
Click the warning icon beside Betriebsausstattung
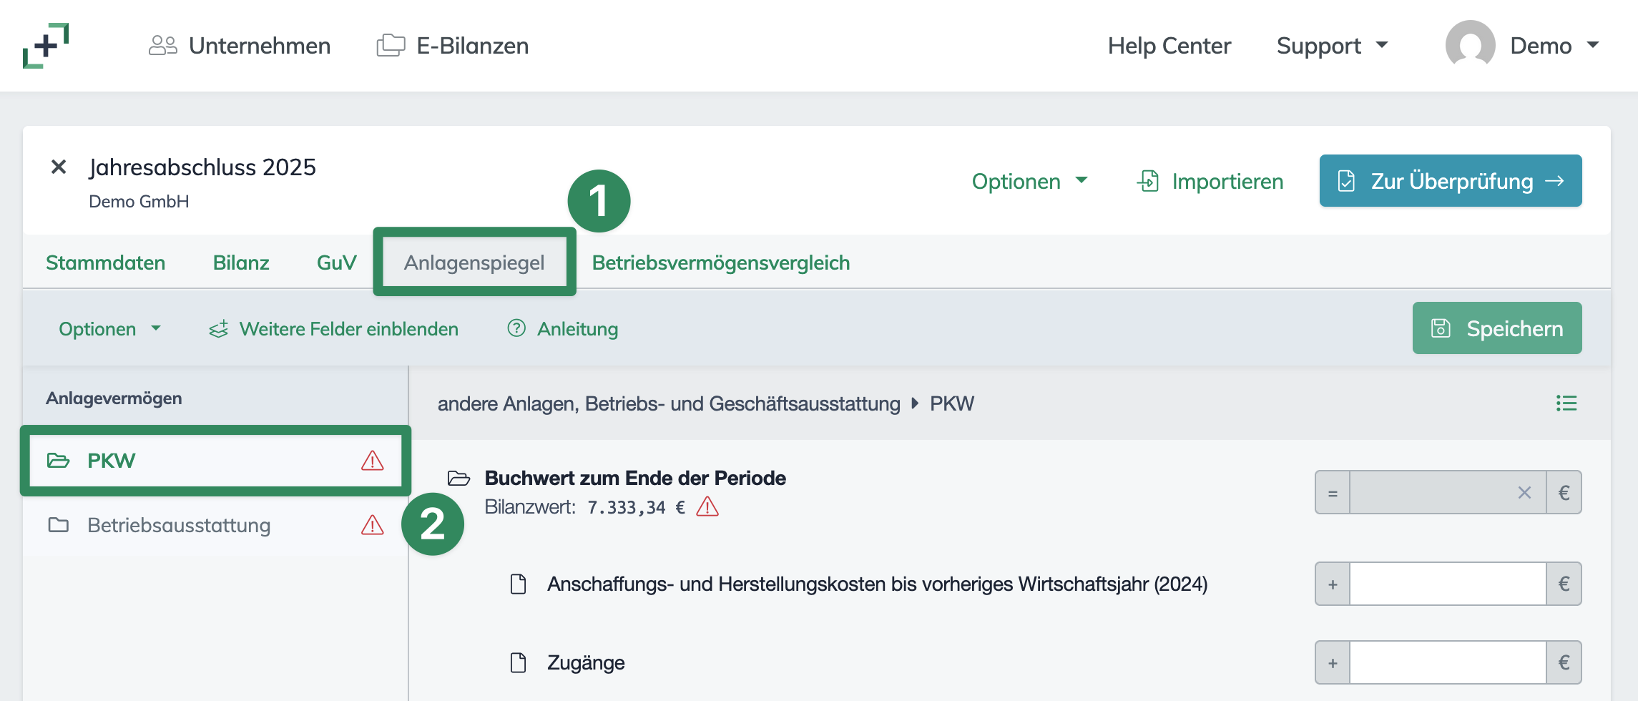(x=372, y=525)
